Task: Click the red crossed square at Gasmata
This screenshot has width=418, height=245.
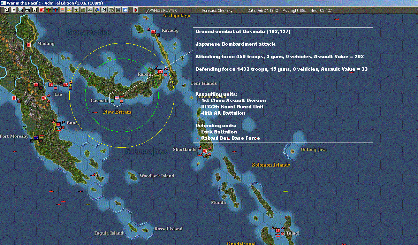Action: tap(122, 101)
